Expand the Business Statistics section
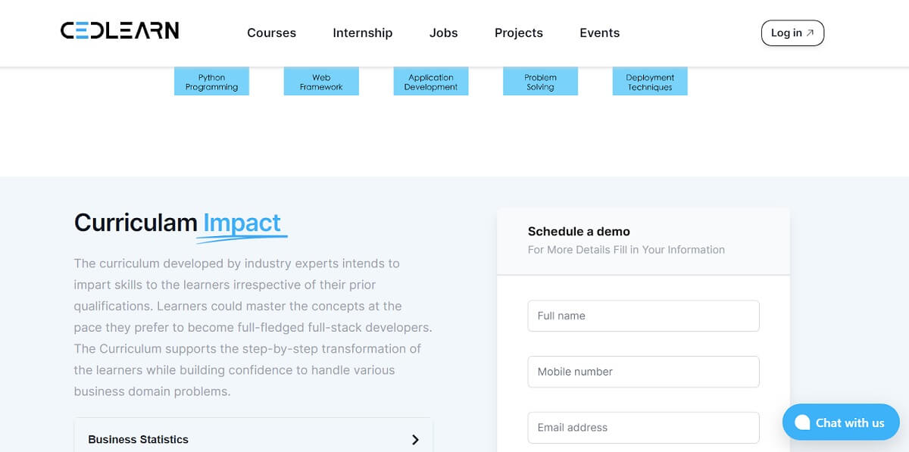This screenshot has height=452, width=909. click(137, 439)
